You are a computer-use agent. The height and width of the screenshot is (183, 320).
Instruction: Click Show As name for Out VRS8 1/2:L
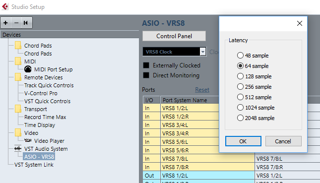(287, 176)
